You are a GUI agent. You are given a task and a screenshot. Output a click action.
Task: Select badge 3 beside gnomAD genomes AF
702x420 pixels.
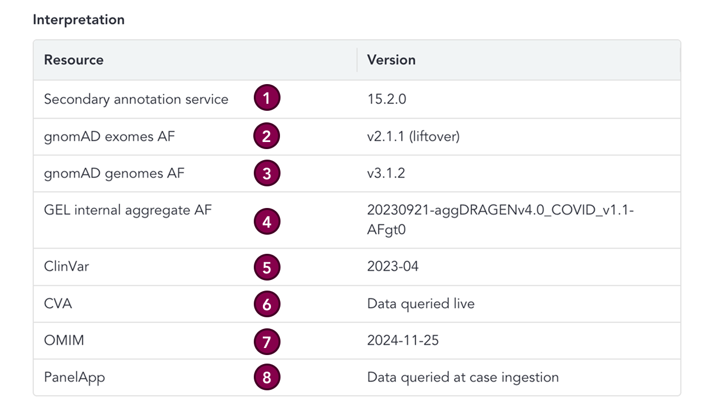click(x=266, y=174)
